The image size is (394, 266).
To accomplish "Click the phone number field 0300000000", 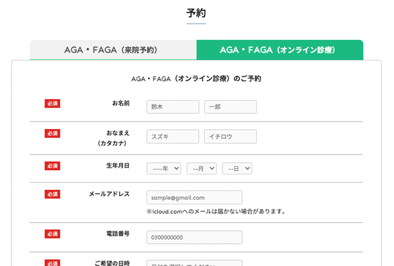I will (x=194, y=237).
